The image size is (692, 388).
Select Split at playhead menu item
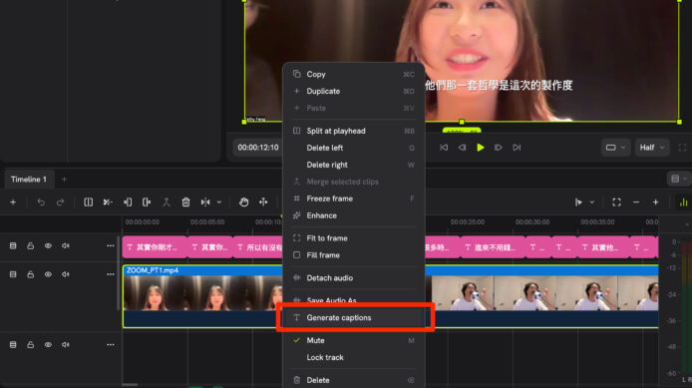[x=354, y=131]
